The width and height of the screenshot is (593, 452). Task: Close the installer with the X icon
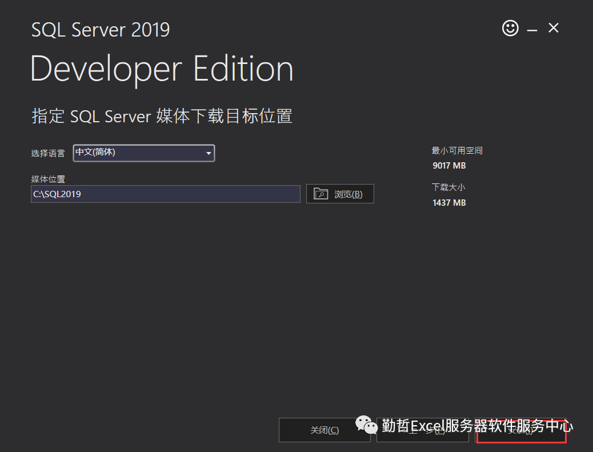[x=553, y=28]
